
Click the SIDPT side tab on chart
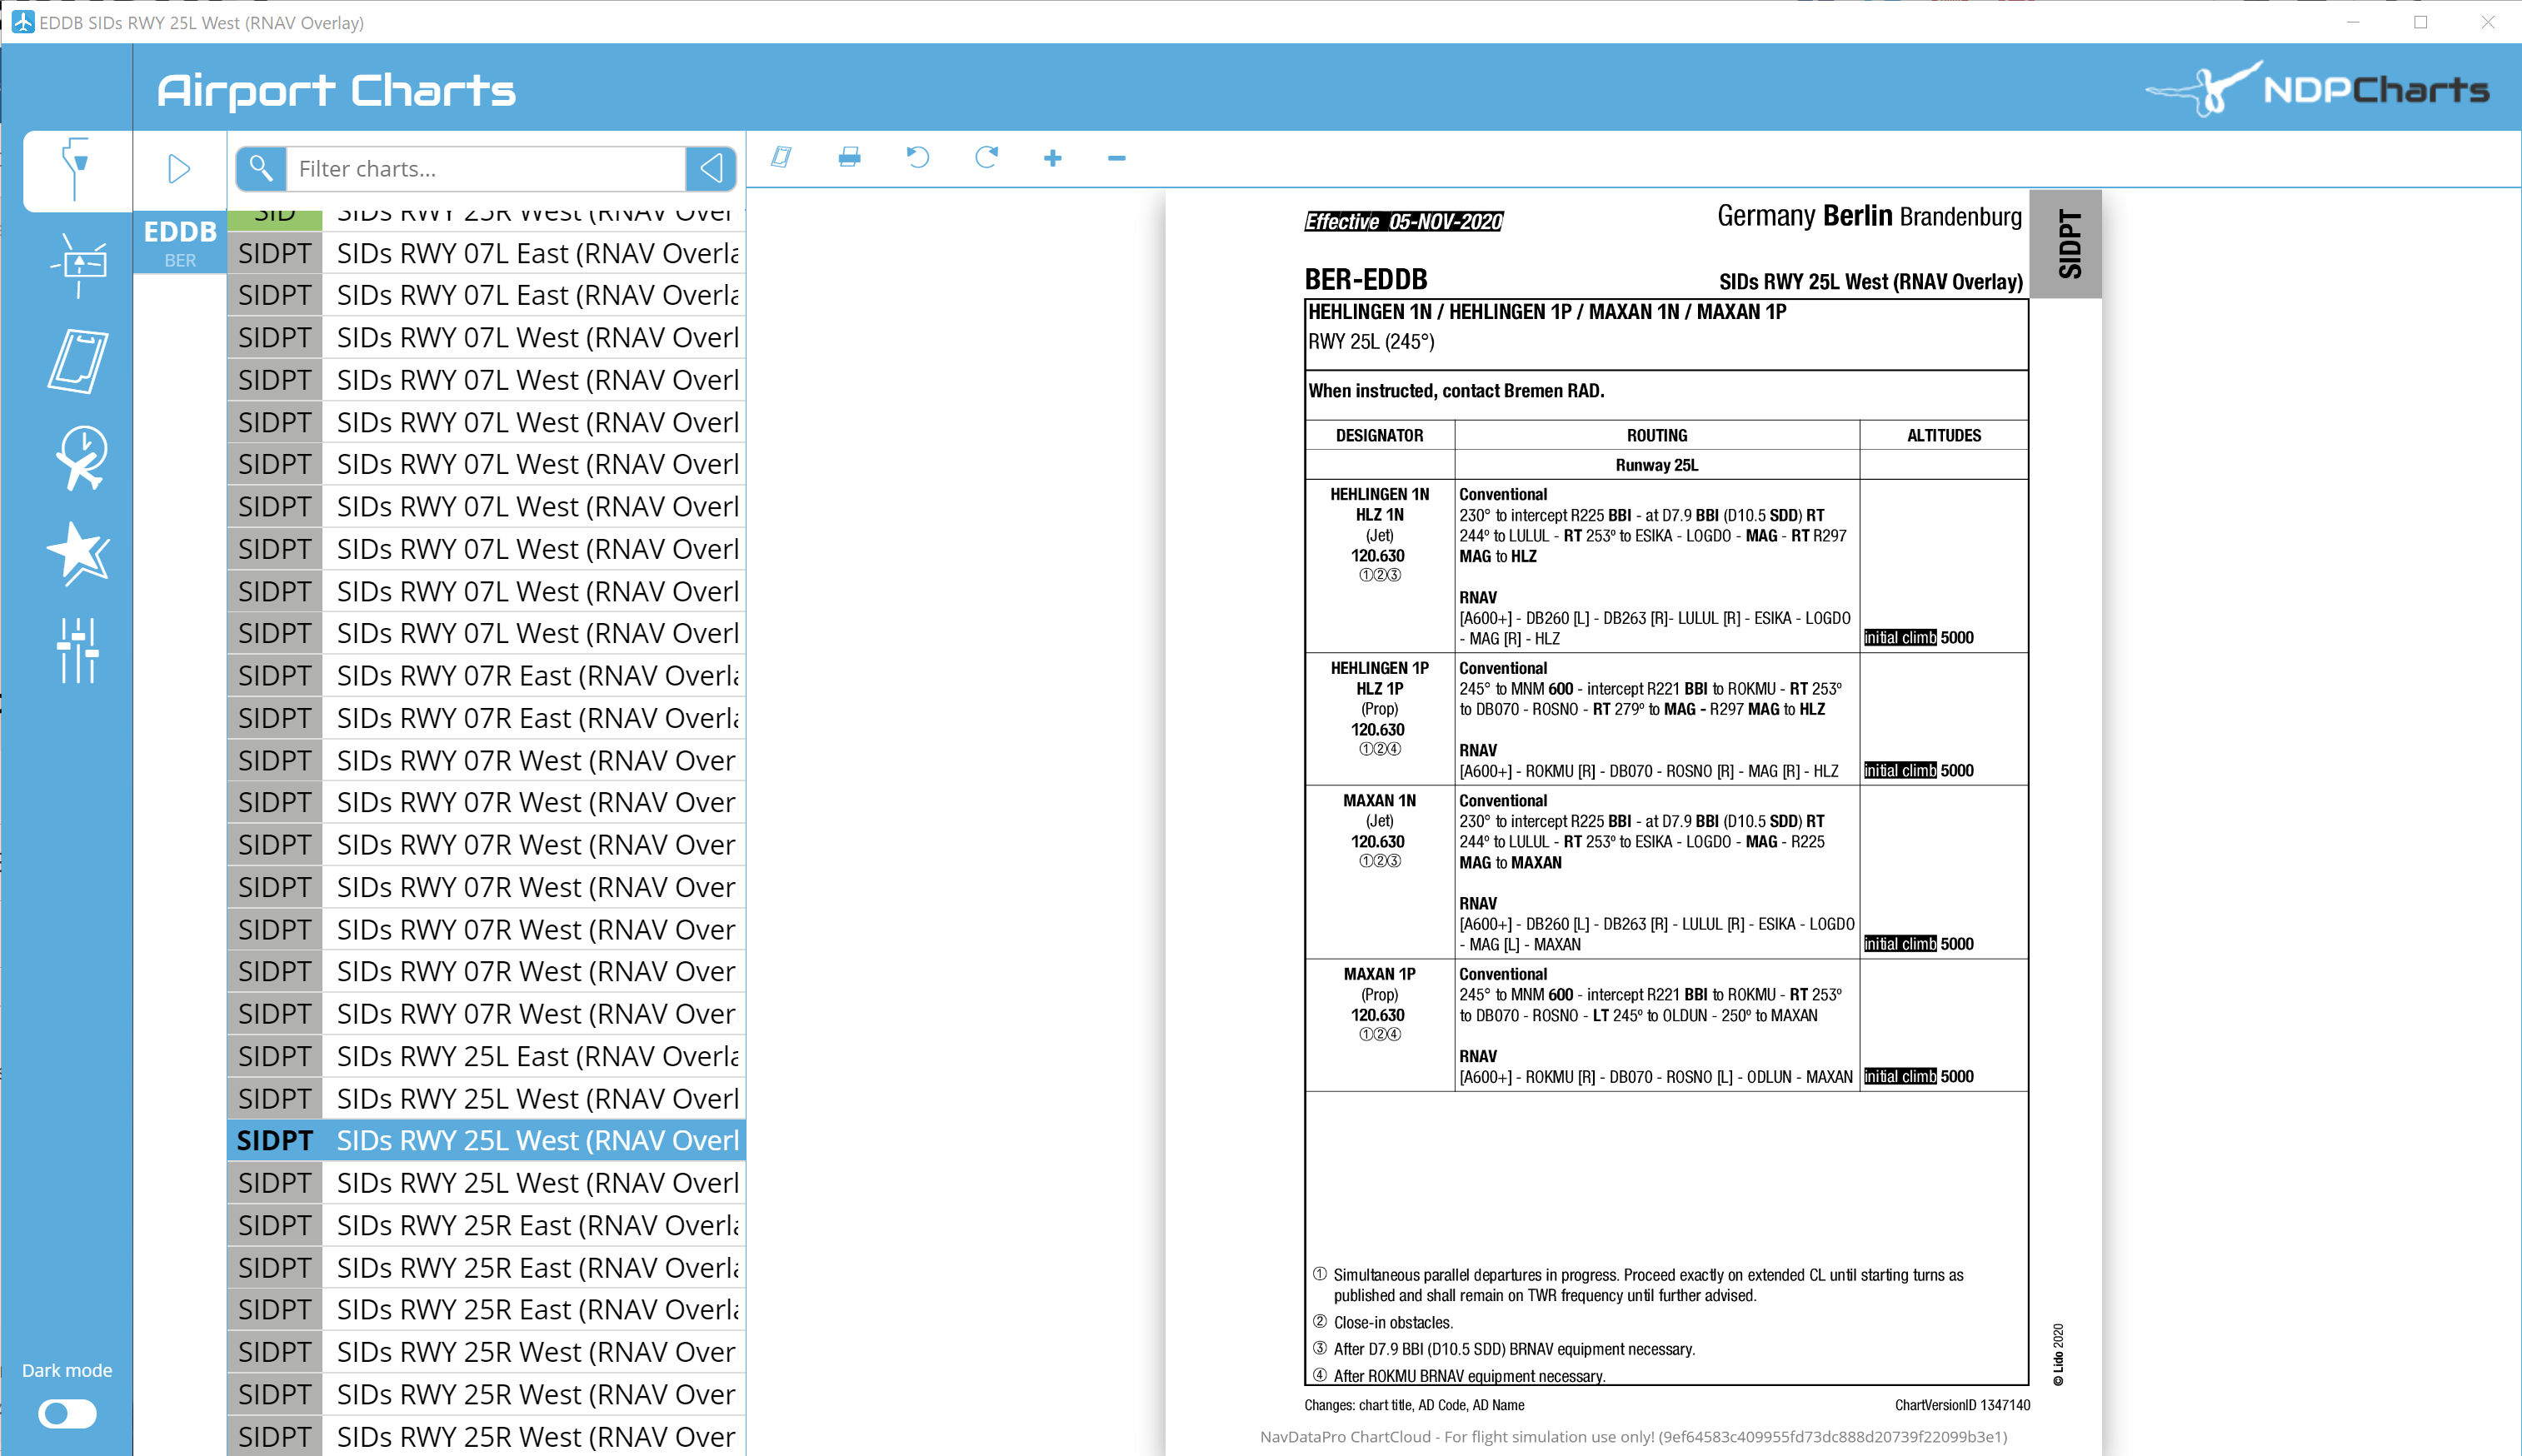(2066, 244)
